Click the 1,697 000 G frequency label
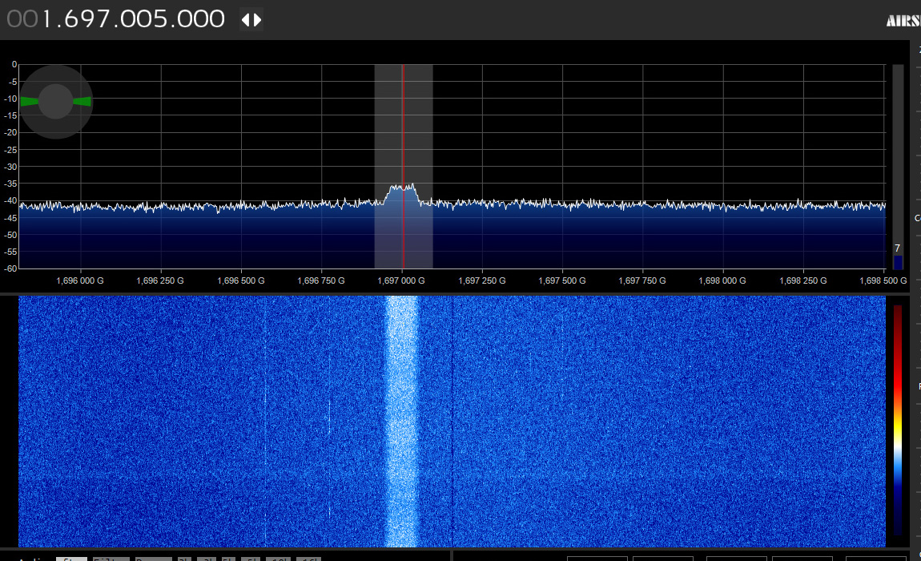This screenshot has width=921, height=561. [x=401, y=280]
